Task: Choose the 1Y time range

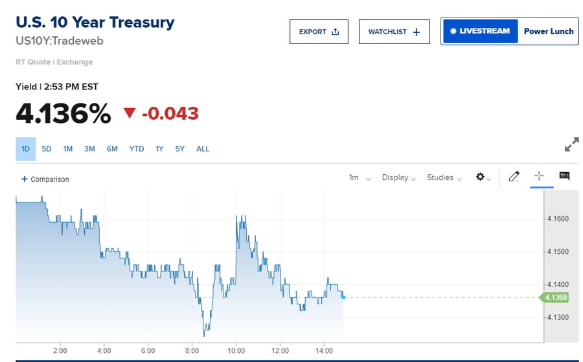Action: pos(159,149)
